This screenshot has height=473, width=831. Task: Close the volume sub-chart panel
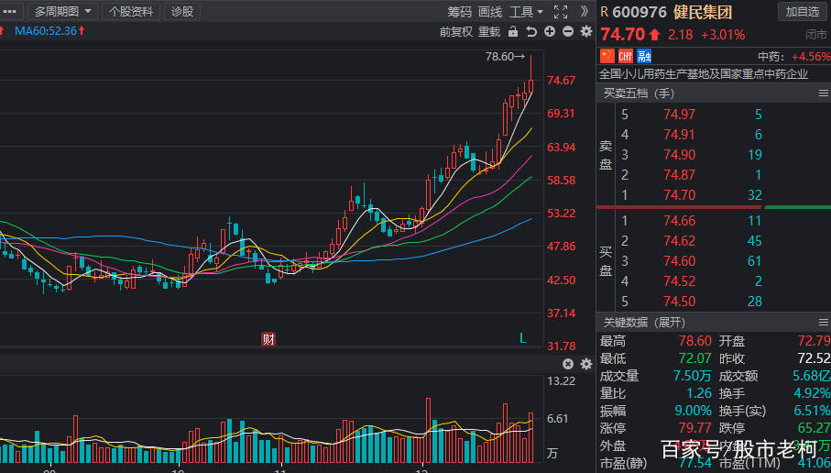tap(568, 364)
